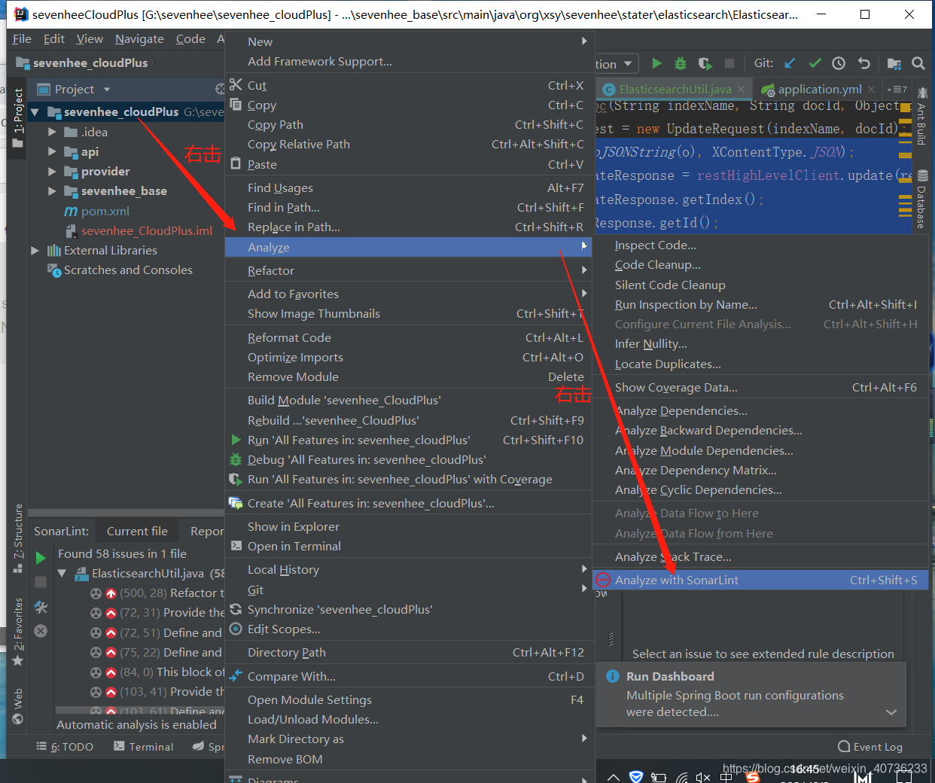Open the Favorites tool window
The width and height of the screenshot is (935, 783).
(x=18, y=631)
